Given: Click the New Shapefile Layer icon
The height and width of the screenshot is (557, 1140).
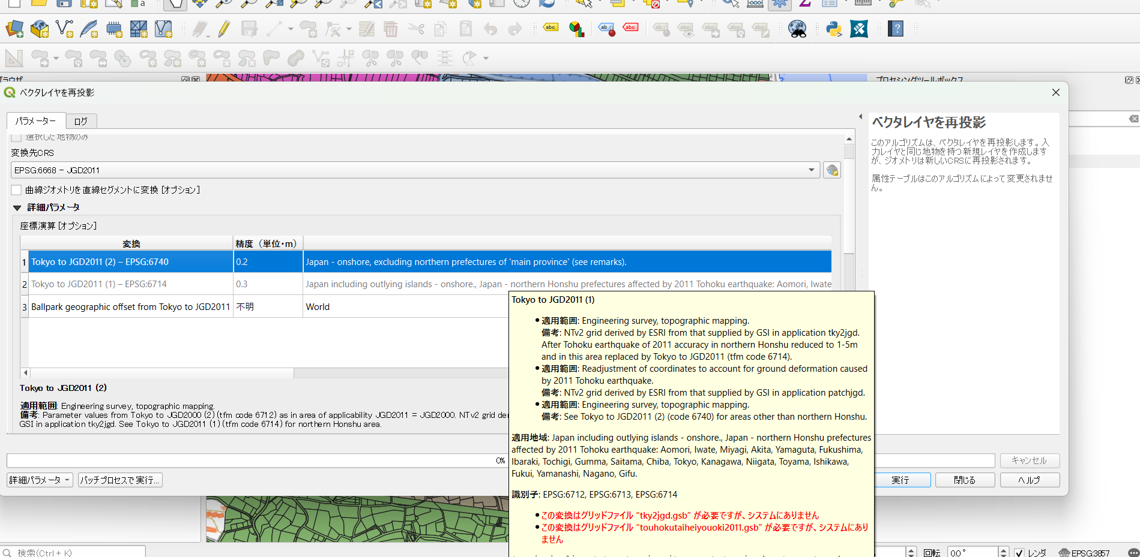Looking at the screenshot, I should click(x=64, y=29).
